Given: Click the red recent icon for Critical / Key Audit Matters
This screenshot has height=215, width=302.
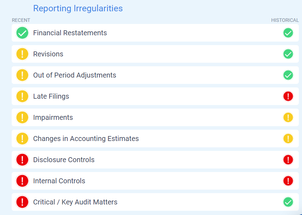Looking at the screenshot, I should [22, 202].
